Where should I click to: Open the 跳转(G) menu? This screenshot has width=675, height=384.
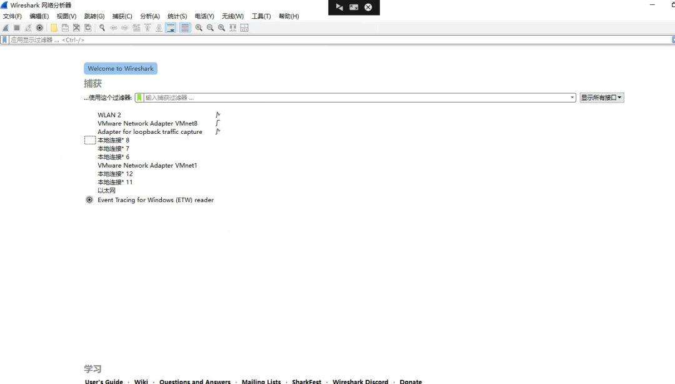pyautogui.click(x=94, y=16)
